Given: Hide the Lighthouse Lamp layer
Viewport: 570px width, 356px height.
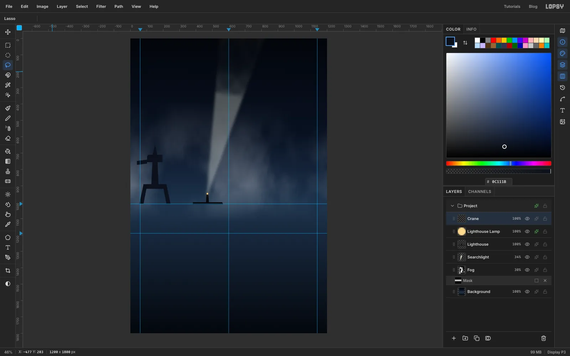Looking at the screenshot, I should (x=527, y=231).
